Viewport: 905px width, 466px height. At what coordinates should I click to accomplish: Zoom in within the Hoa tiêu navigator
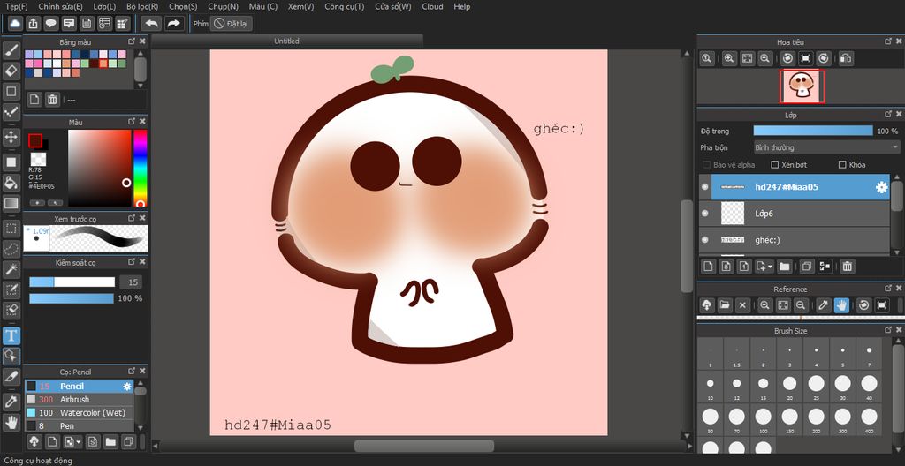(729, 58)
